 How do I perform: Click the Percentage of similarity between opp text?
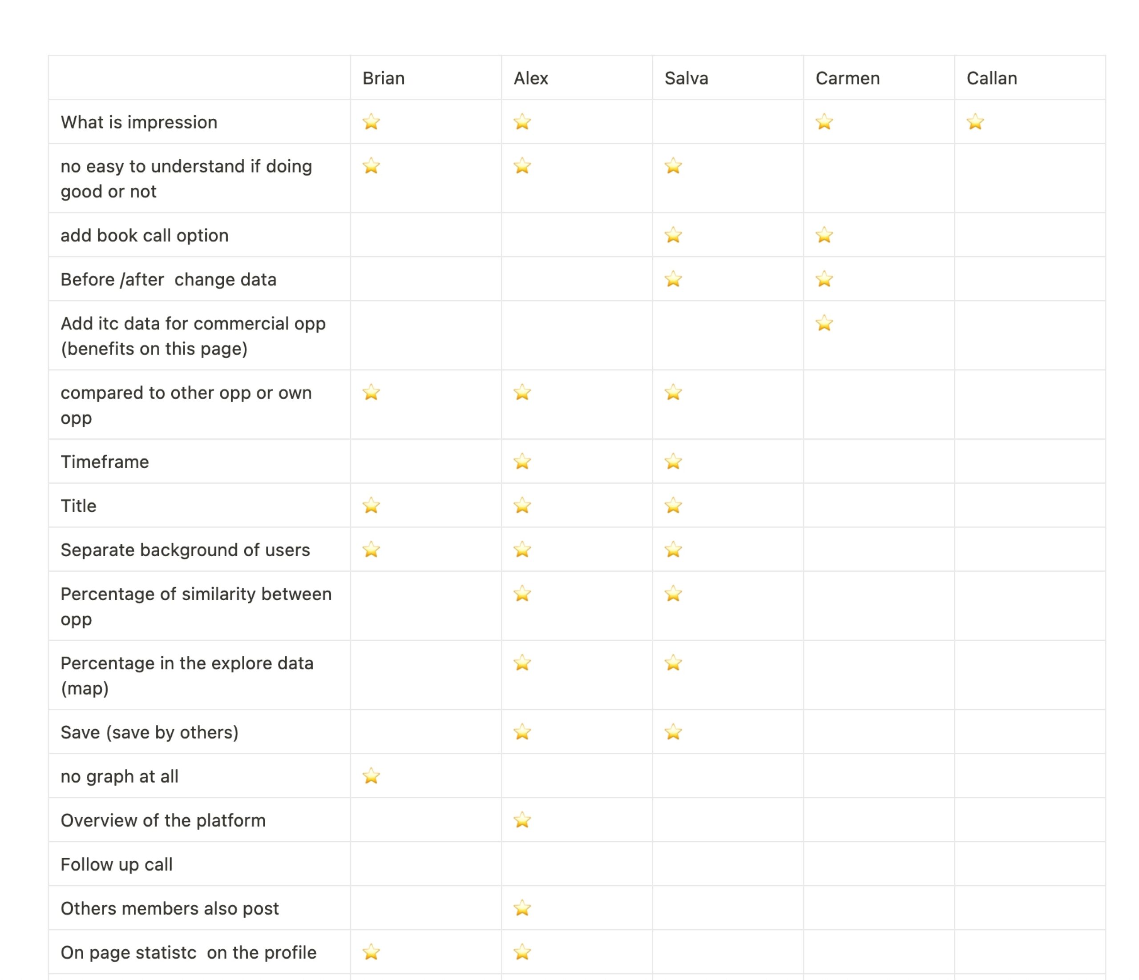[x=196, y=606]
